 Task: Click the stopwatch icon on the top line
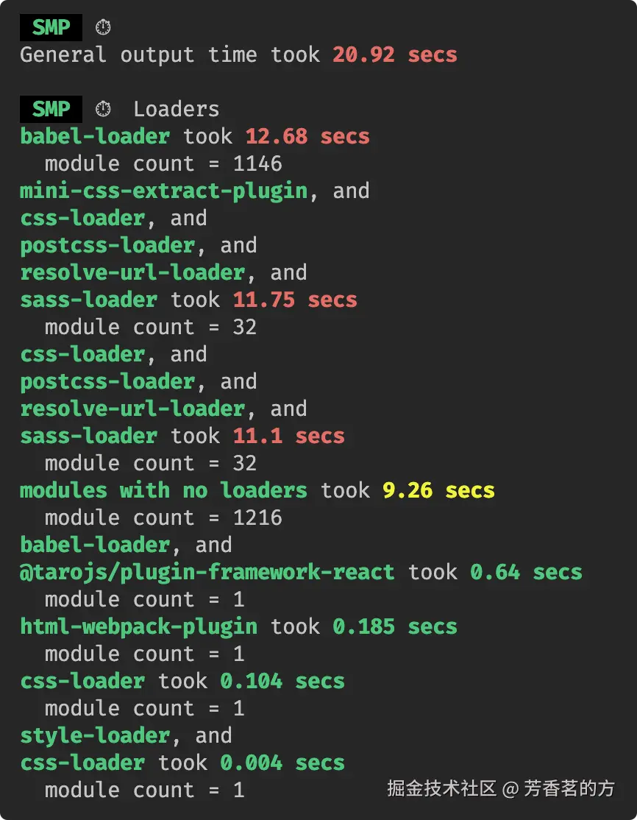(103, 27)
